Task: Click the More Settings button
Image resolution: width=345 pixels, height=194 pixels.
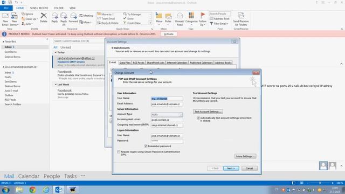Action: click(x=245, y=156)
